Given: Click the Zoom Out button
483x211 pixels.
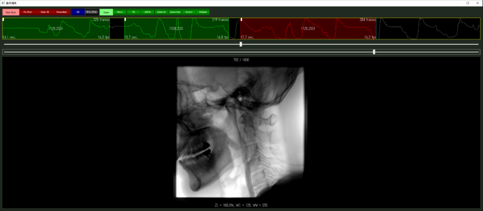Looking at the screenshot, I should pos(175,12).
